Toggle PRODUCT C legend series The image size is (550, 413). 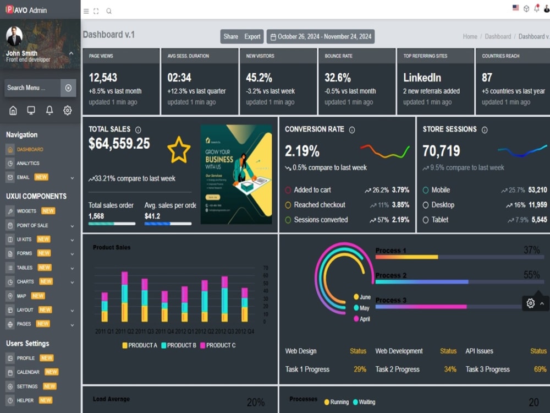point(218,346)
